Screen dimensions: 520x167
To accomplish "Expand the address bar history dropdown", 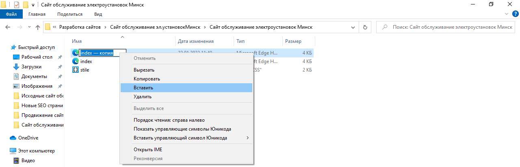I will click(x=353, y=27).
